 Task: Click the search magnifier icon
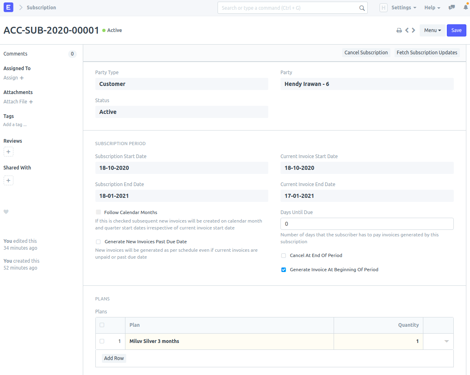point(362,8)
